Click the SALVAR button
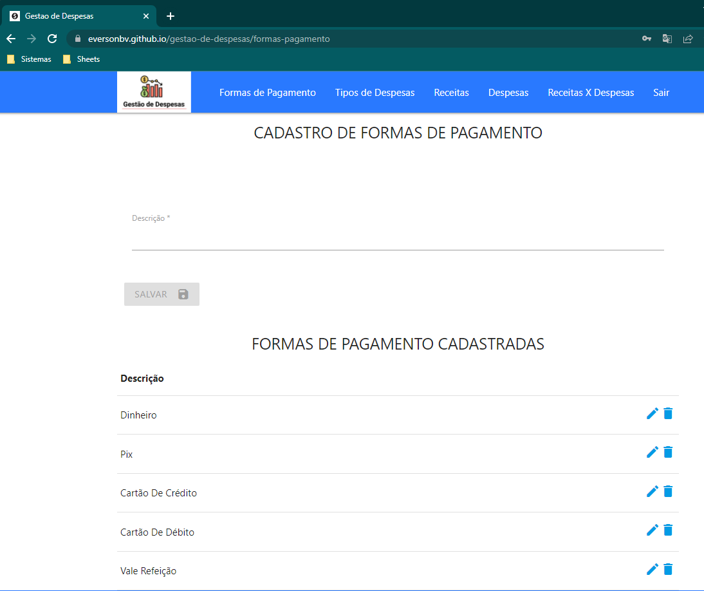The height and width of the screenshot is (591, 704). tap(162, 294)
